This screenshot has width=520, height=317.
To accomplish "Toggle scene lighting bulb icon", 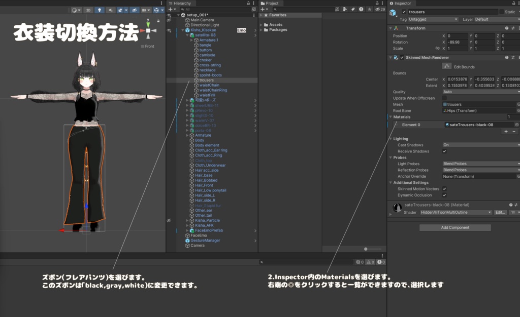I will tap(99, 10).
